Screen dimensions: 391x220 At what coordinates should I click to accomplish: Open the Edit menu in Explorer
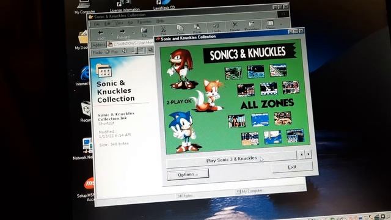(108, 24)
